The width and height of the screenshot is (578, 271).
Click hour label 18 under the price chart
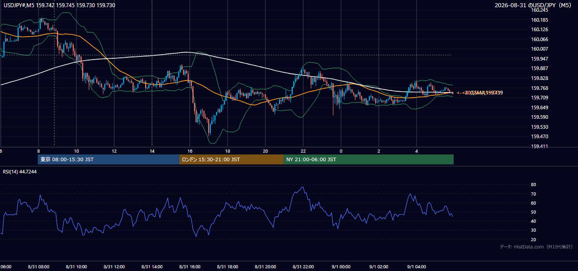[x=227, y=151]
